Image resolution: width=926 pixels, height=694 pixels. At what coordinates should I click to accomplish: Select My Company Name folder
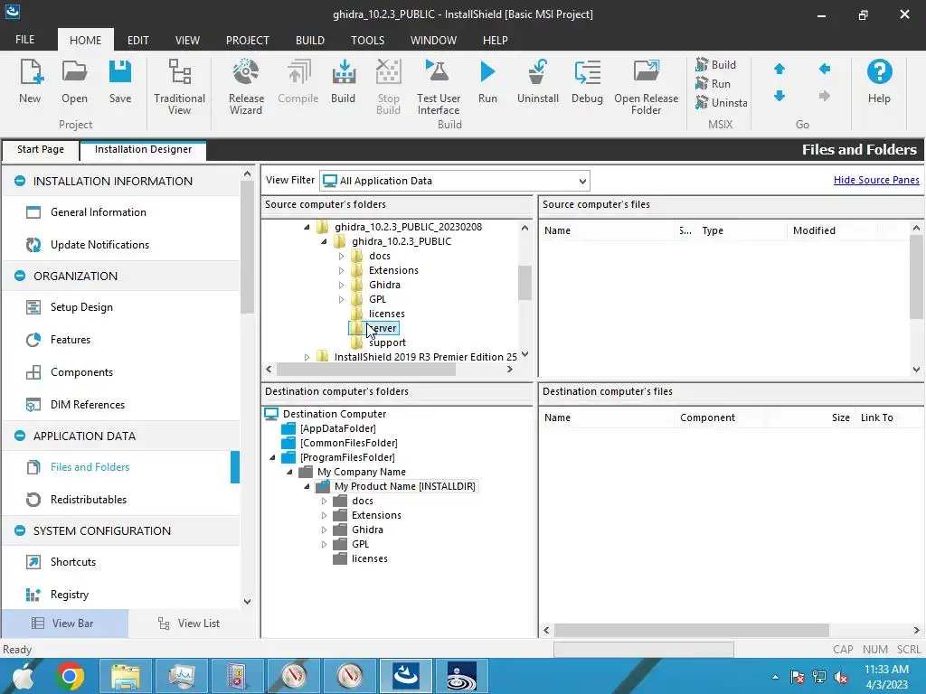point(362,472)
